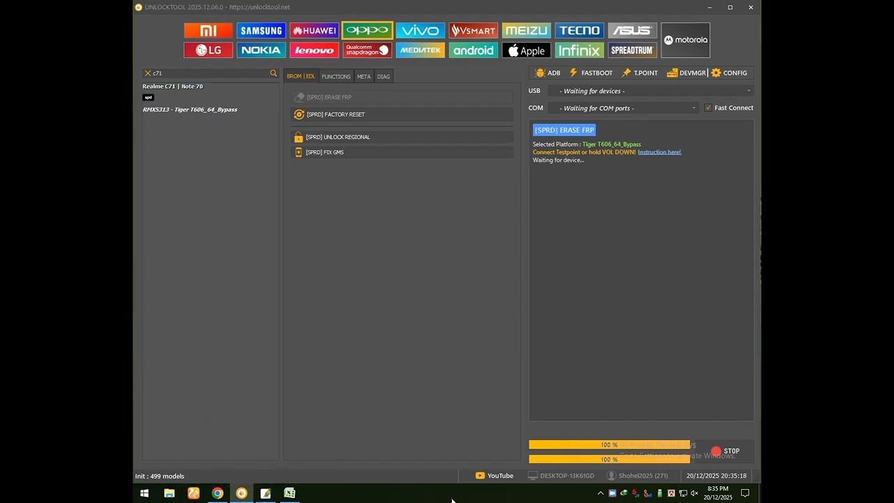Open the YouTube link in status bar
Screen dimensions: 894x503
(494, 476)
